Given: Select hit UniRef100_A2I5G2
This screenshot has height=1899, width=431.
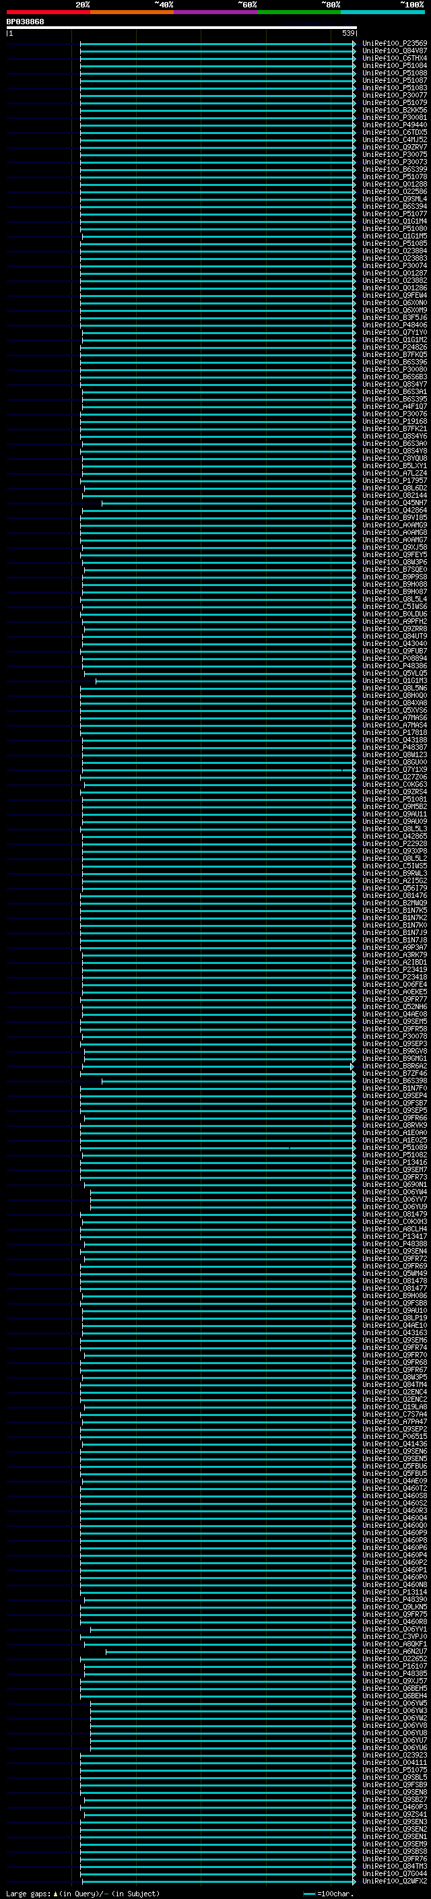Looking at the screenshot, I should (395, 880).
